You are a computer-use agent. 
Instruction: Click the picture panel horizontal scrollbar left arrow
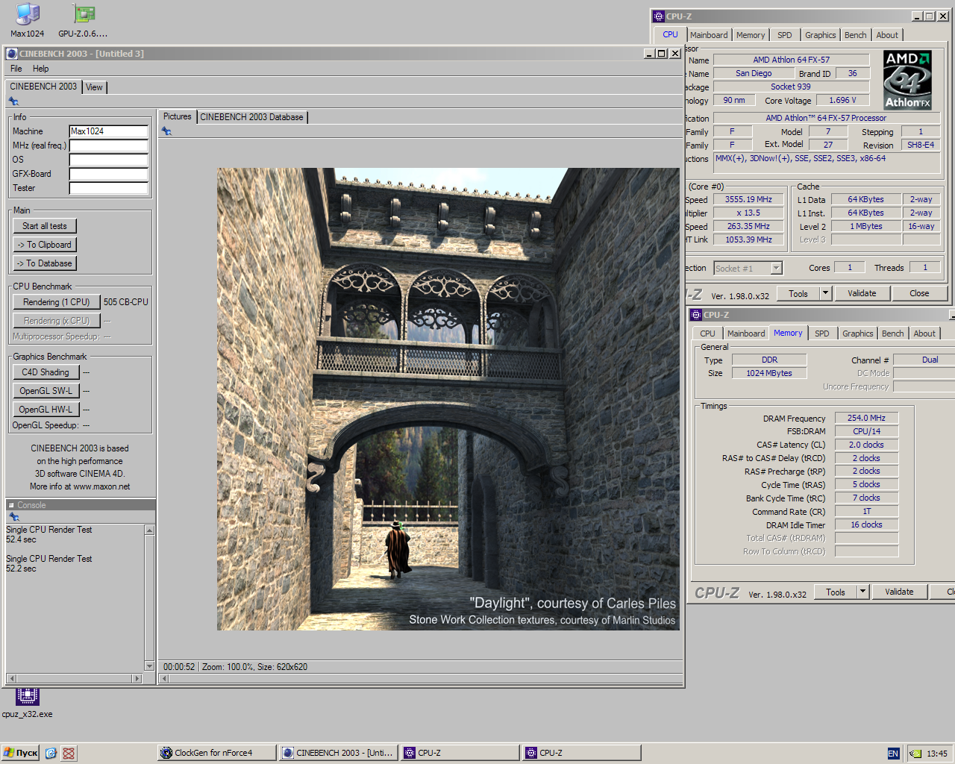pos(163,679)
